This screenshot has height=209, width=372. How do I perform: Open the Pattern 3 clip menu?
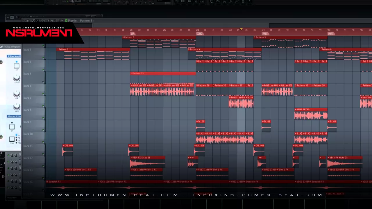point(123,37)
